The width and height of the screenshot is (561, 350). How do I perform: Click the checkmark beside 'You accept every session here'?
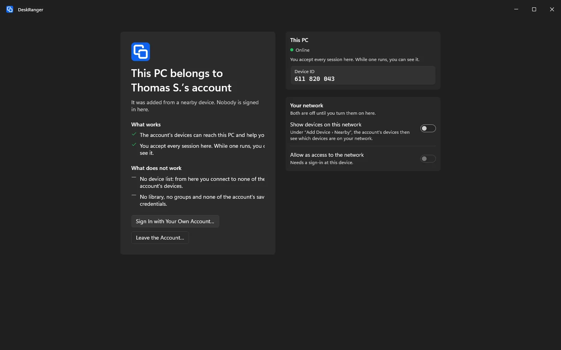pyautogui.click(x=134, y=145)
